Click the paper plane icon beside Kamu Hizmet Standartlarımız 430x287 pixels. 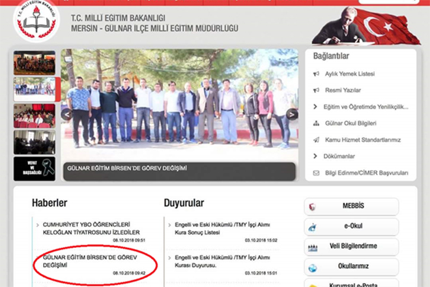[x=316, y=140]
